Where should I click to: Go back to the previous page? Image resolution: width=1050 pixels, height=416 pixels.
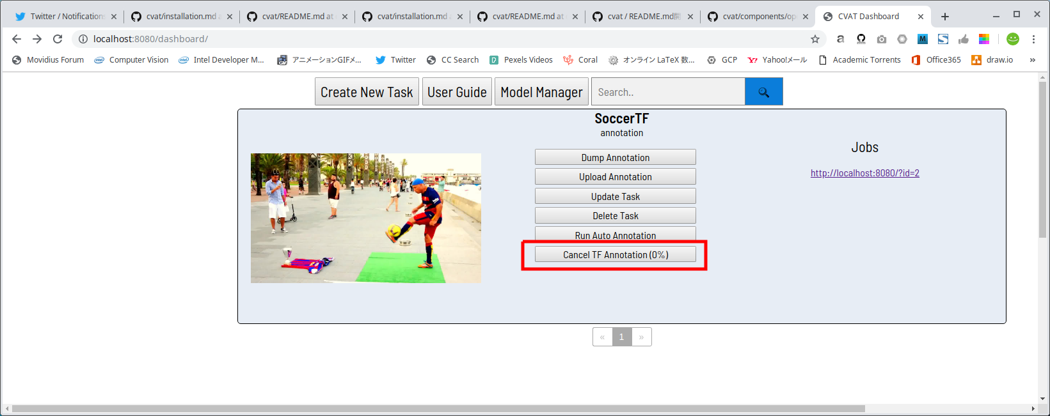[17, 39]
